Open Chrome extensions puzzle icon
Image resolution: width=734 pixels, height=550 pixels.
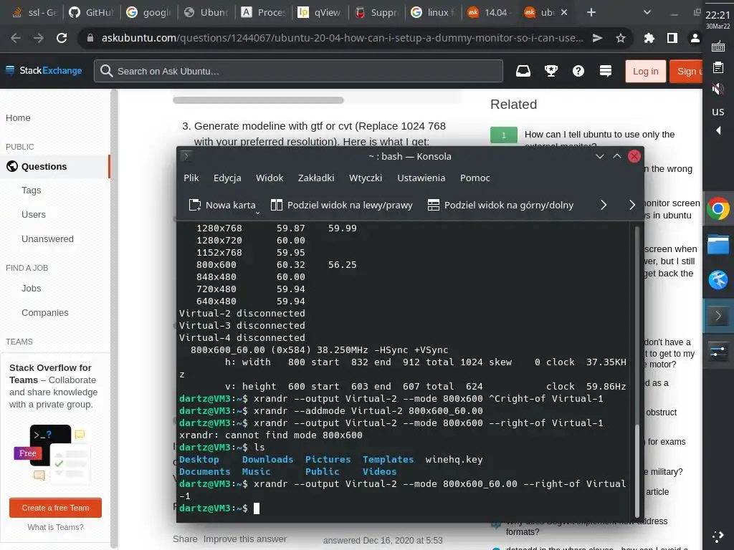pyautogui.click(x=649, y=38)
